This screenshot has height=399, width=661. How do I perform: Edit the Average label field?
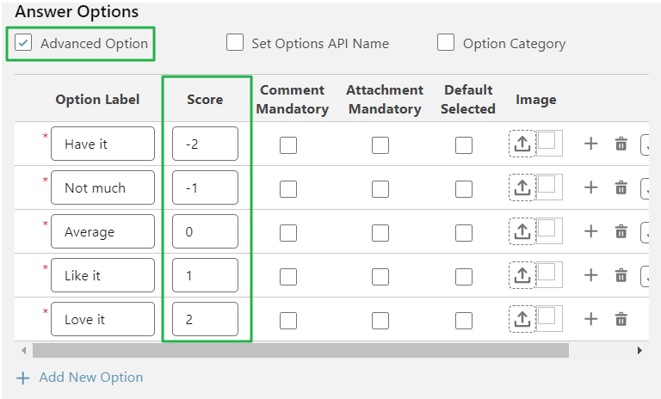click(x=103, y=231)
